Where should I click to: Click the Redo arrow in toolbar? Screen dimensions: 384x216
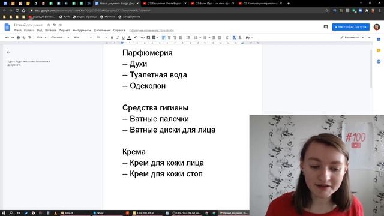click(x=13, y=37)
